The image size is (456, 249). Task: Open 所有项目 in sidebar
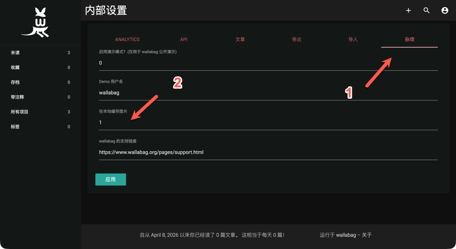[x=41, y=112]
